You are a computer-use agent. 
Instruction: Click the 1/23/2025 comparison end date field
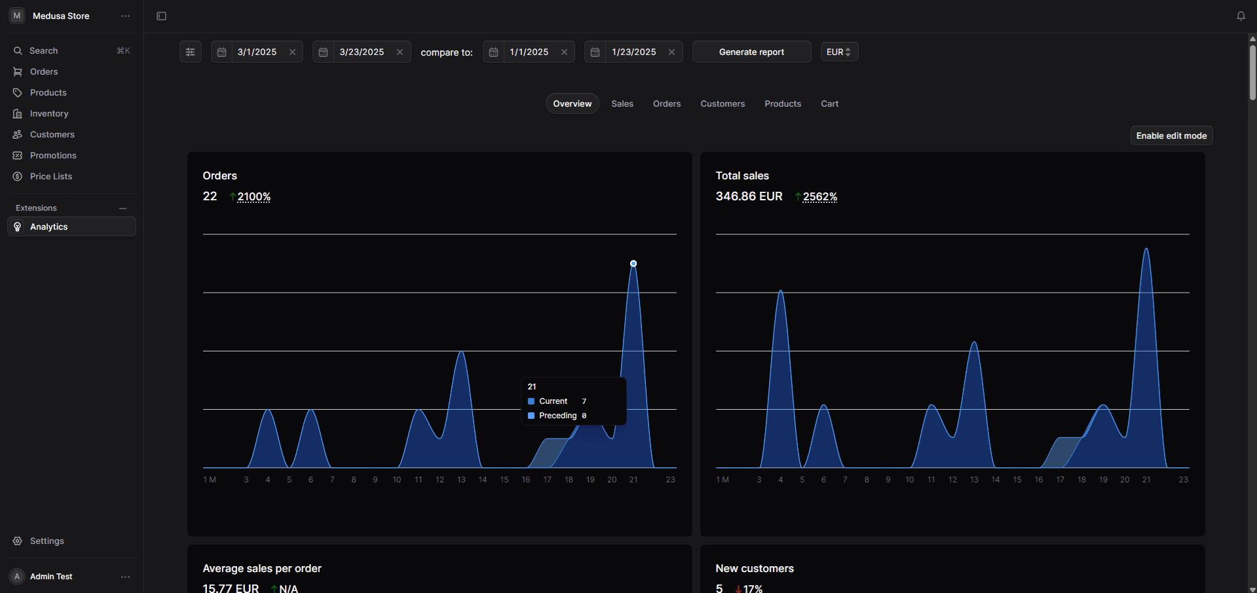tap(633, 52)
